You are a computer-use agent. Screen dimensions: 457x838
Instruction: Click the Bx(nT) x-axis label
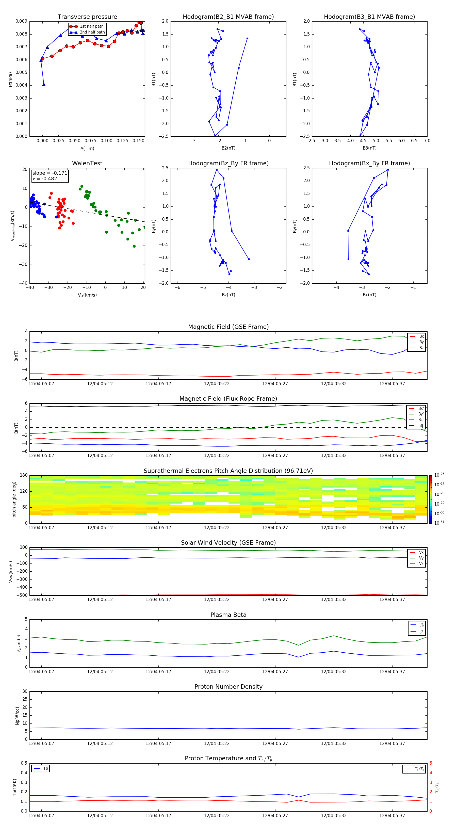(369, 295)
